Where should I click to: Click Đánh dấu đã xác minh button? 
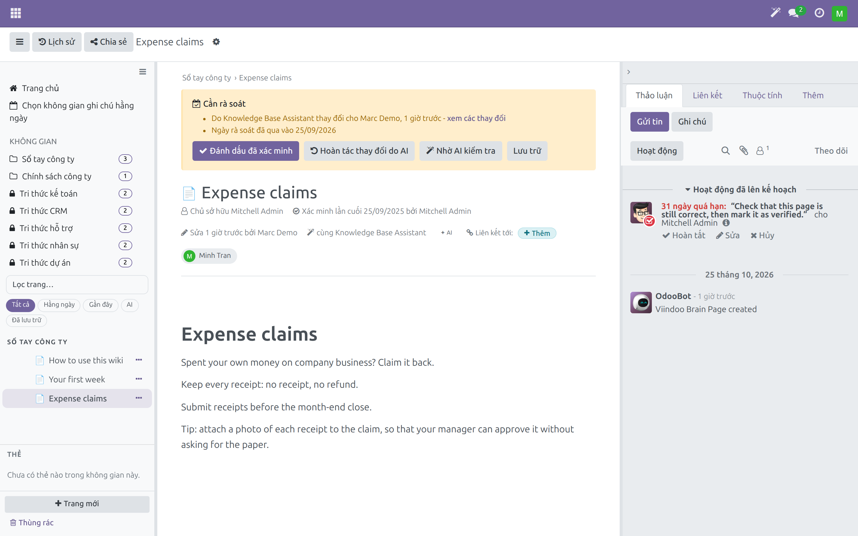pyautogui.click(x=246, y=151)
